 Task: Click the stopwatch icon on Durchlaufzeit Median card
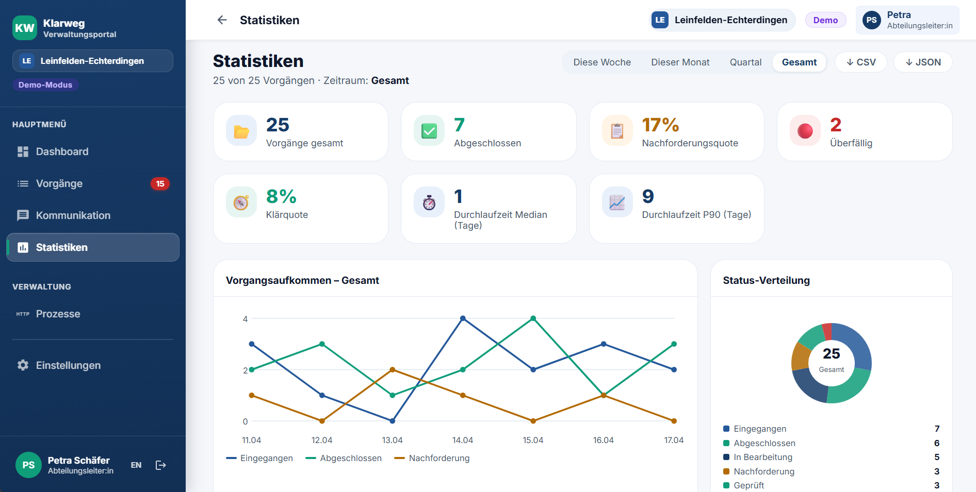tap(429, 202)
